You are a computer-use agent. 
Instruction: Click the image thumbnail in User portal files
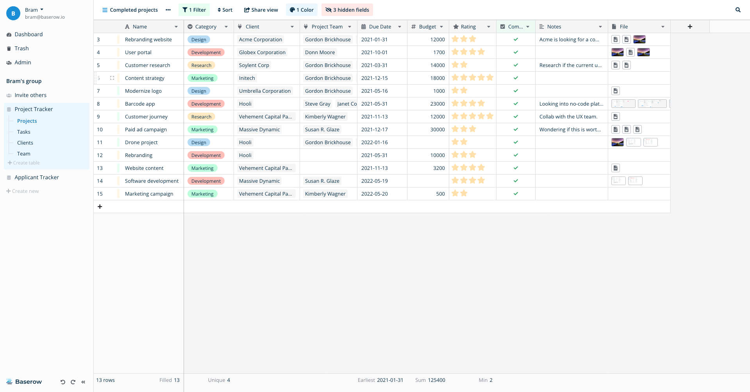click(618, 52)
